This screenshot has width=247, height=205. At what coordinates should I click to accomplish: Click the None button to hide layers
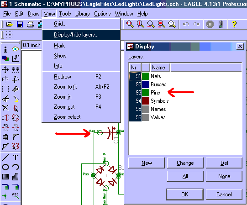click(x=224, y=176)
